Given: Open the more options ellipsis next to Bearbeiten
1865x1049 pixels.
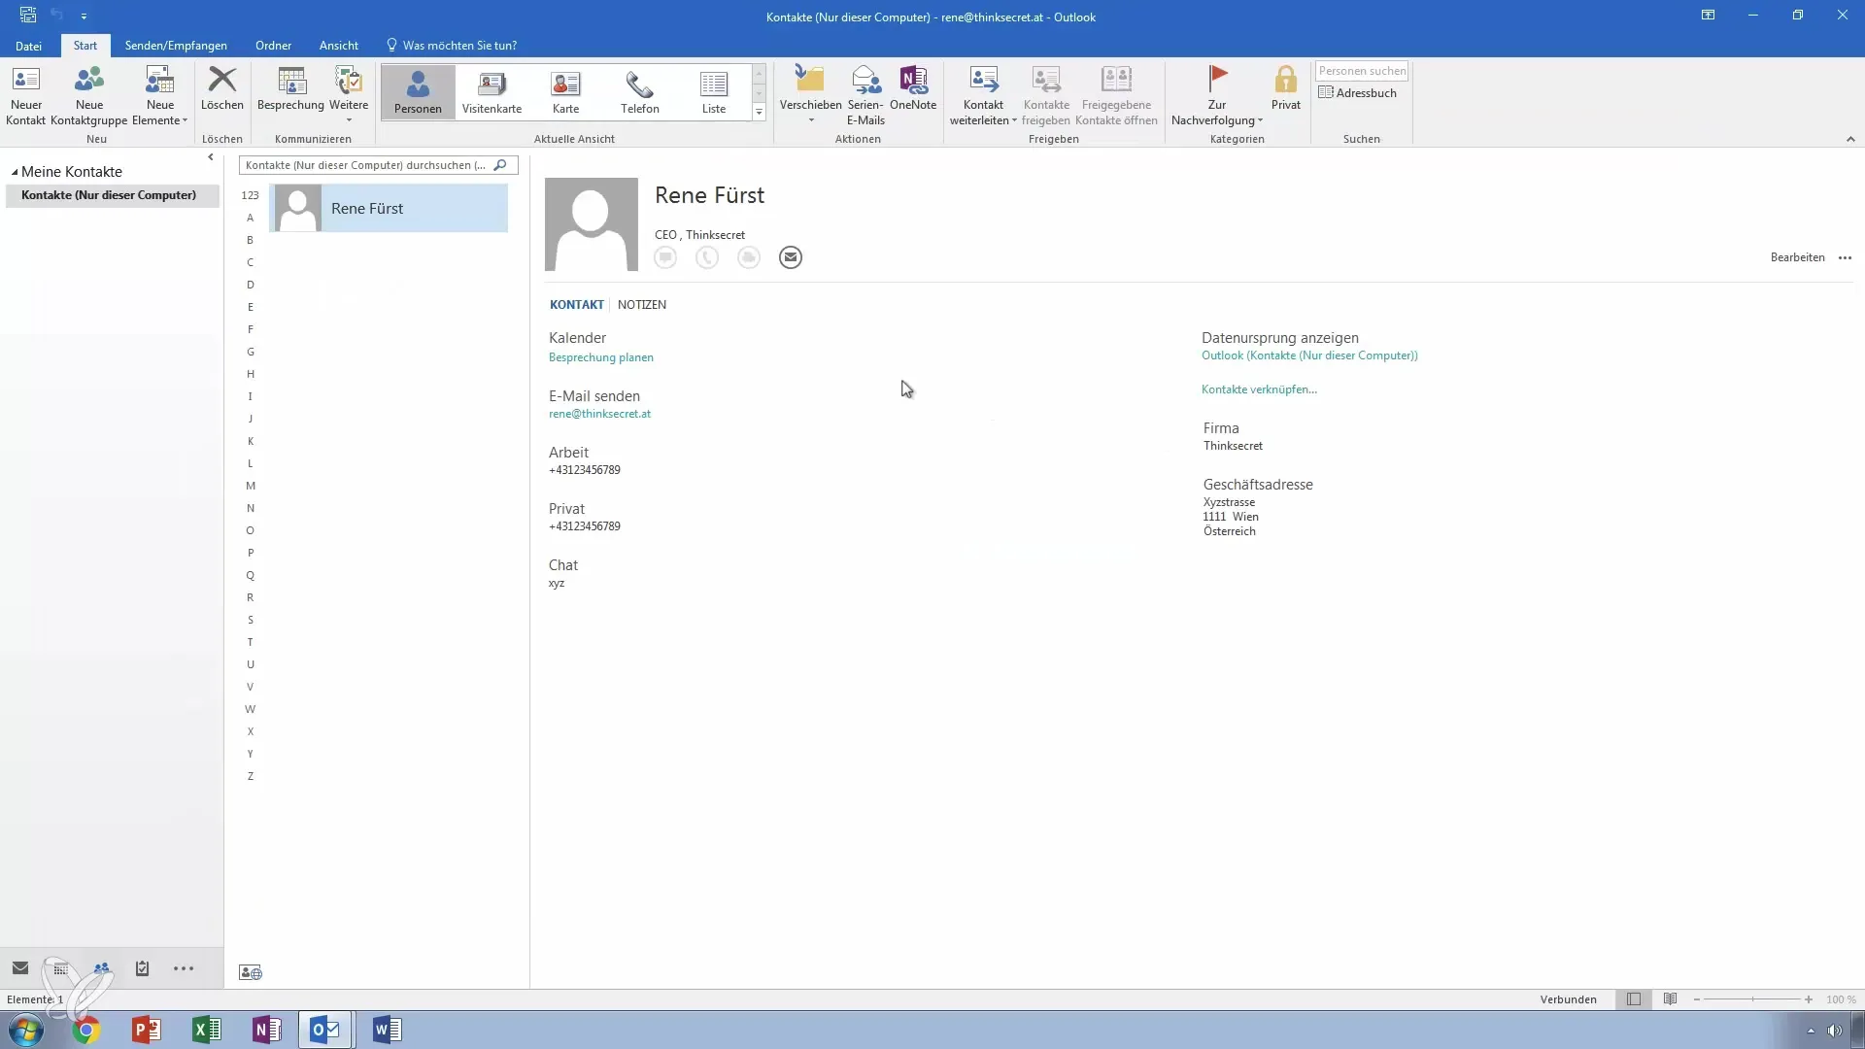Looking at the screenshot, I should coord(1845,258).
